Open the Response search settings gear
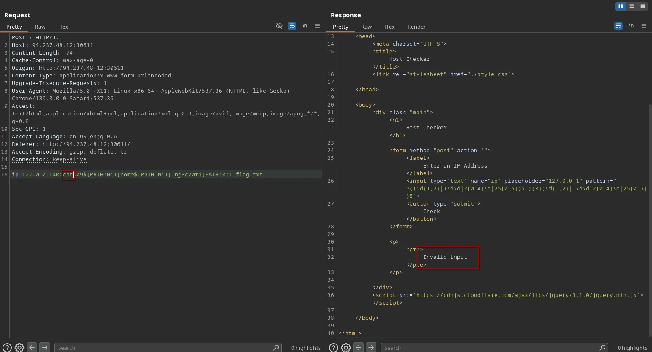Viewport: 652px width, 352px height. 346,348
